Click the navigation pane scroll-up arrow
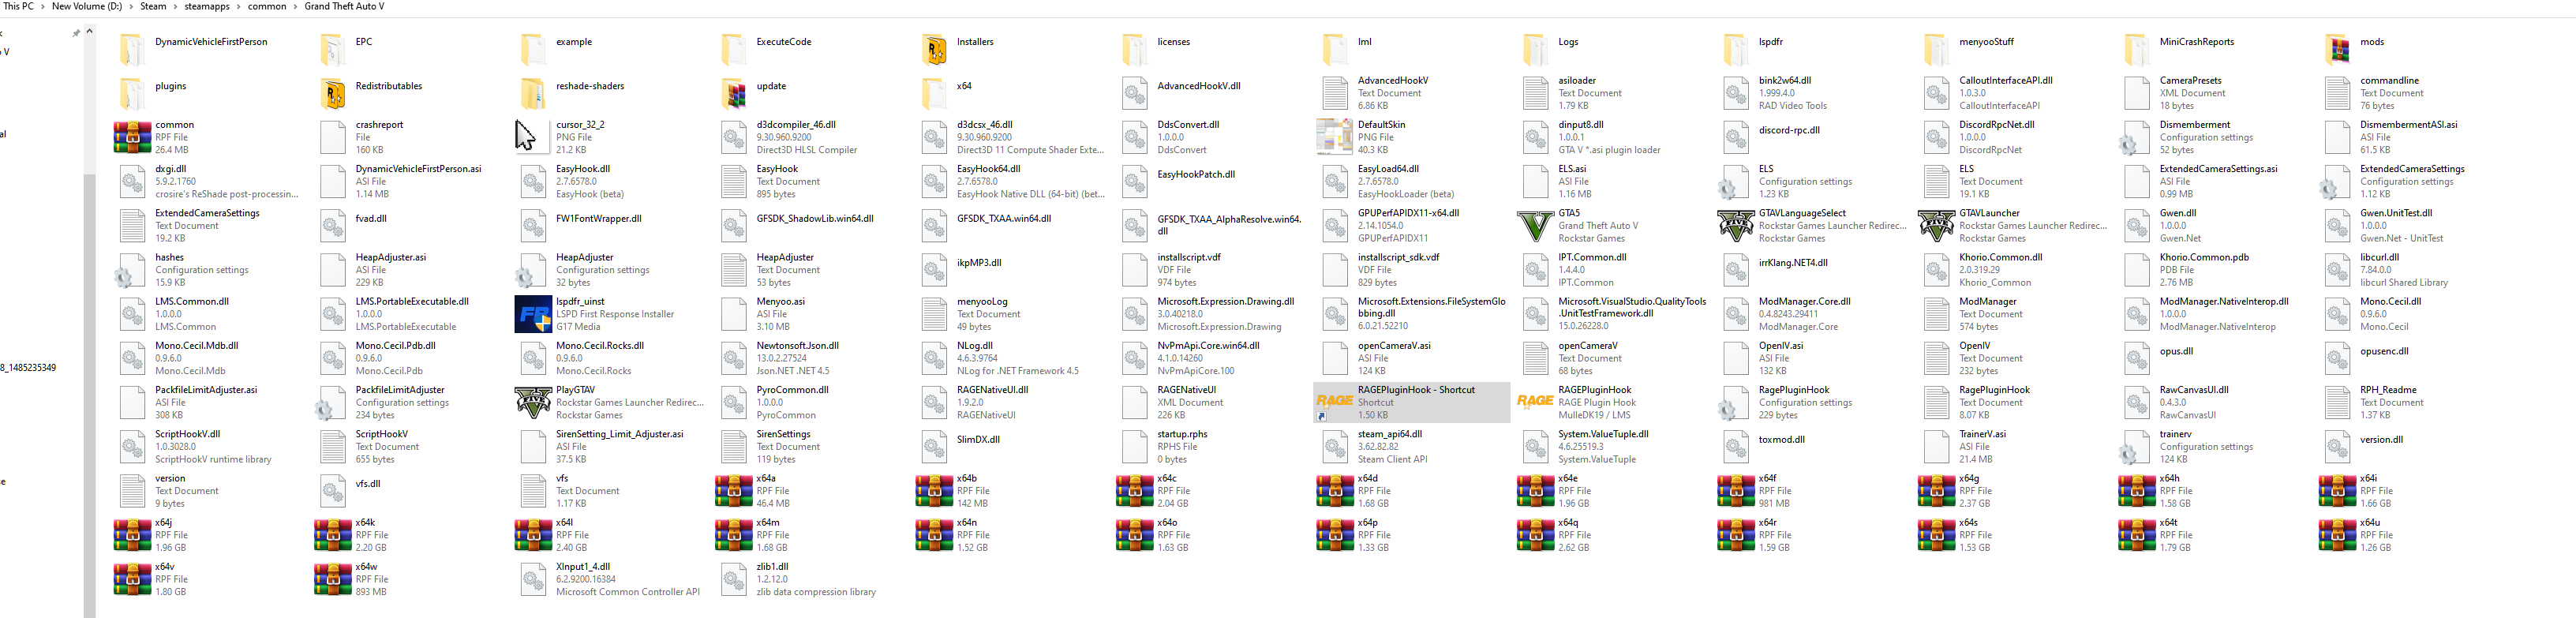 (89, 32)
